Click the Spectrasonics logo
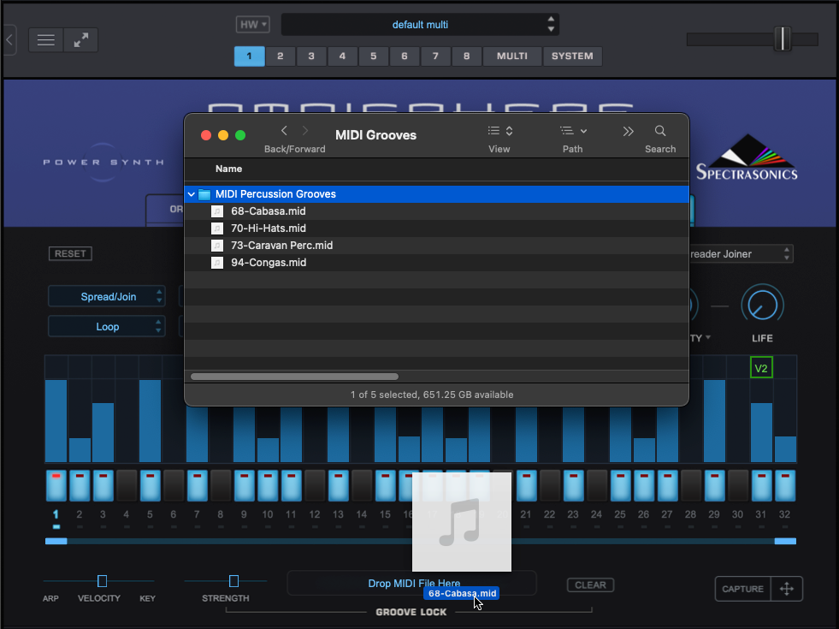Viewport: 839px width, 629px height. pos(747,158)
